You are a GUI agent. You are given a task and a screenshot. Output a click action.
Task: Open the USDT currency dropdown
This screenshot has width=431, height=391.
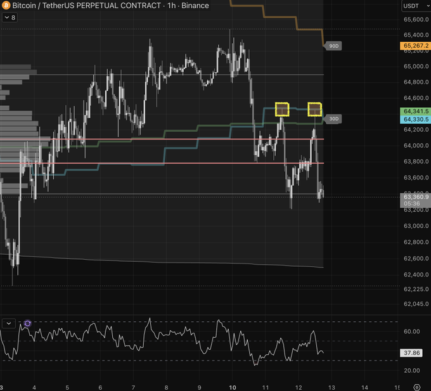click(416, 6)
